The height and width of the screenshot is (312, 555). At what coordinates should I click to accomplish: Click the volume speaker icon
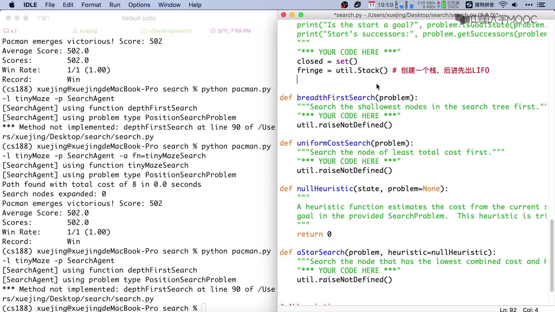[x=515, y=5]
